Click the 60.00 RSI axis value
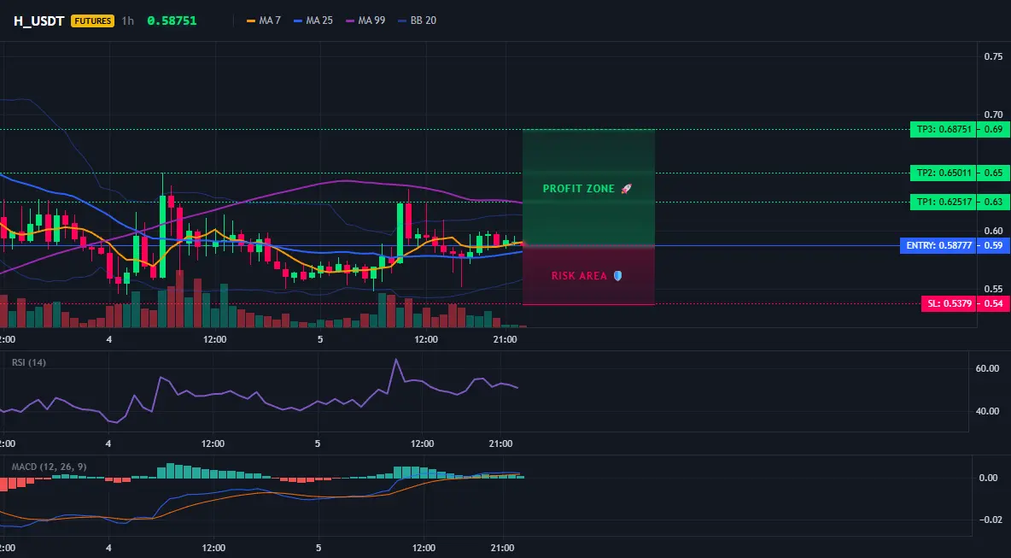 point(987,368)
